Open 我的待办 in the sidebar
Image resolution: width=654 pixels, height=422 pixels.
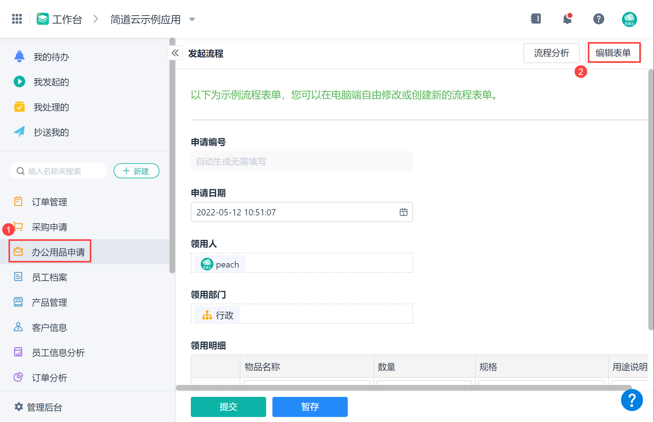(51, 57)
